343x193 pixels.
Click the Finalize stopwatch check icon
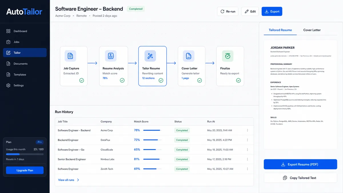pos(228,56)
